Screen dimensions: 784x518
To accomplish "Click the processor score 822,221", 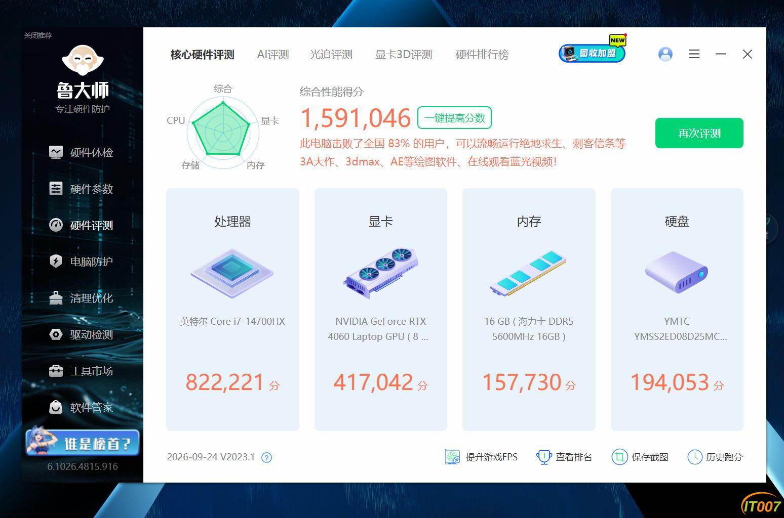I will pos(225,382).
